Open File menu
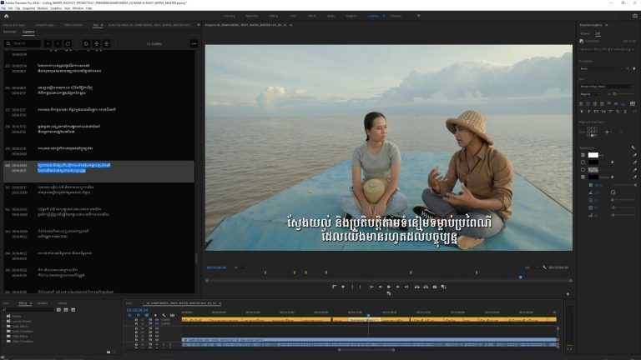 [x=3, y=8]
